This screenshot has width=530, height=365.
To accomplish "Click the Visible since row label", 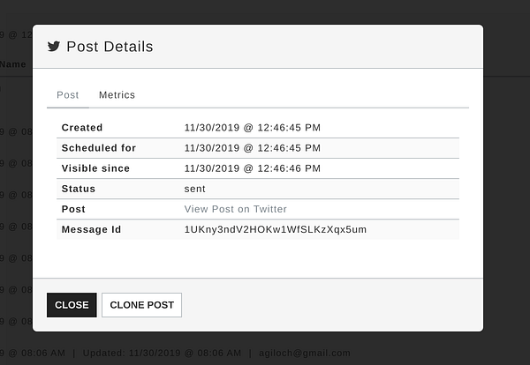I will point(95,168).
